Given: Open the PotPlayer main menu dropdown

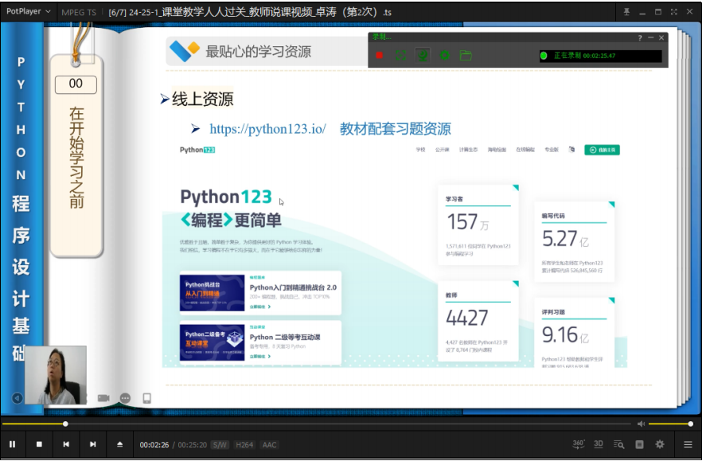Looking at the screenshot, I should (27, 12).
